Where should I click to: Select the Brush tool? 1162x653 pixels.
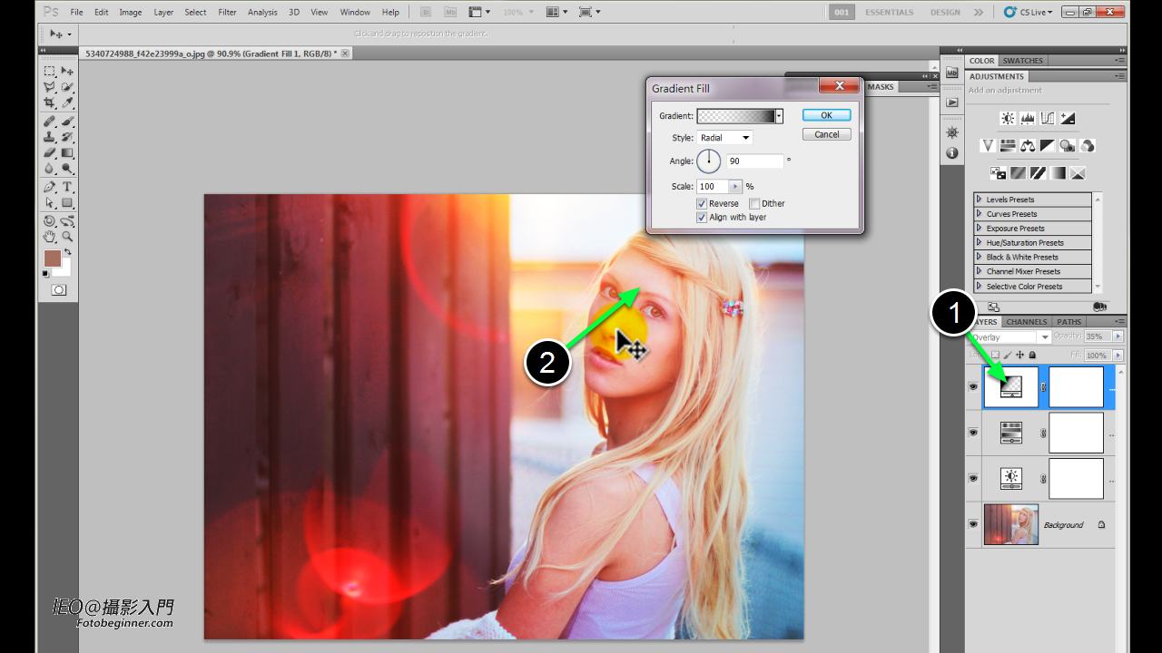[x=67, y=121]
